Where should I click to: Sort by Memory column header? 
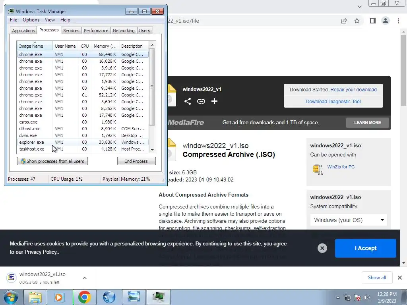(105, 46)
